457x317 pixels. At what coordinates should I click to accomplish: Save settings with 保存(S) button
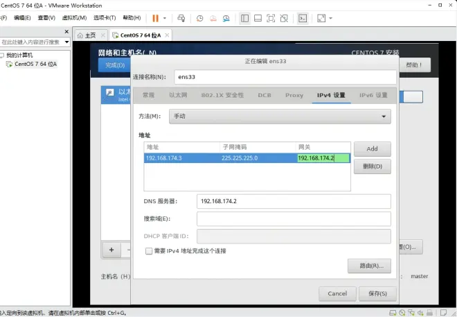[377, 293]
